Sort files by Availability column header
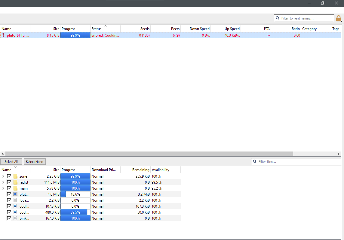344x240 pixels. pos(165,170)
